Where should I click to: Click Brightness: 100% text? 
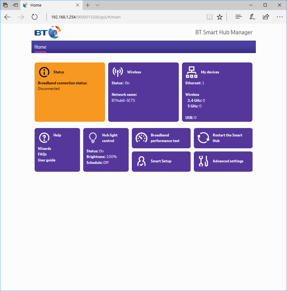[x=102, y=157]
